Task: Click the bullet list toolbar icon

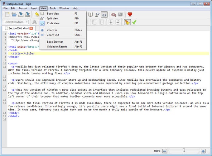Action: click(94, 22)
